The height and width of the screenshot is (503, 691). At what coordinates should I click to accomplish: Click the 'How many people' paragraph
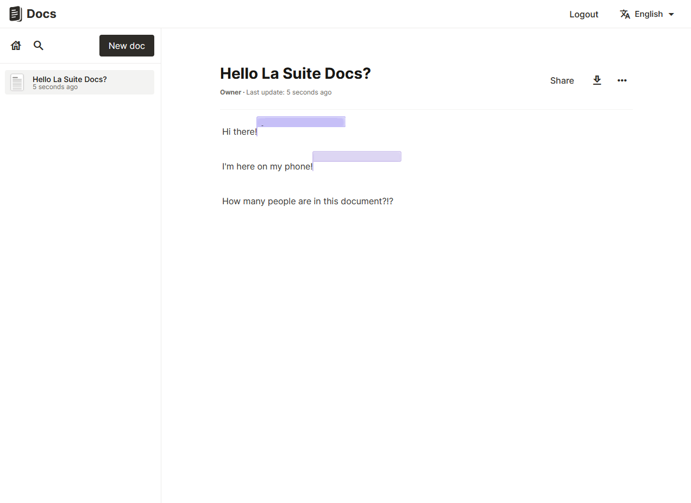point(307,202)
